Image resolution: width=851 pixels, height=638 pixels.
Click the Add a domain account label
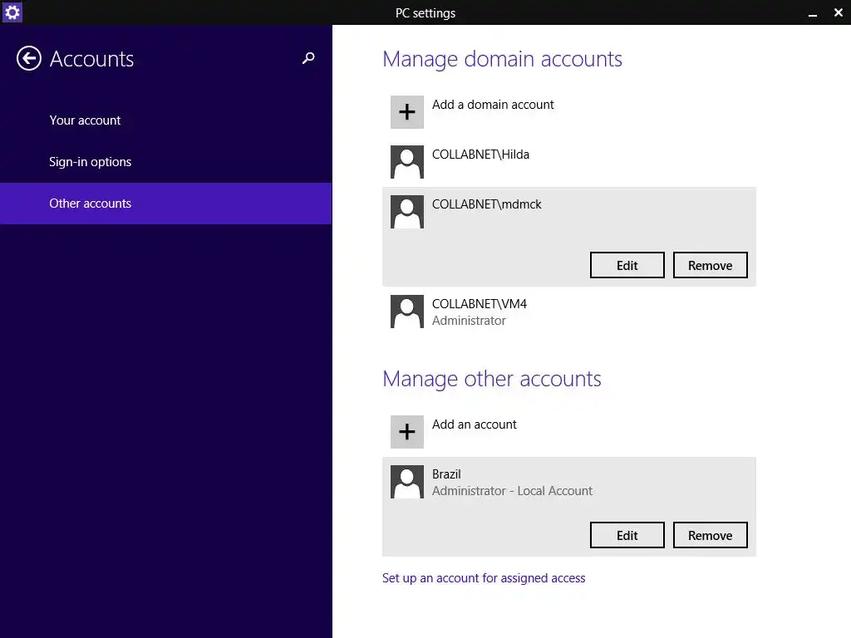point(493,105)
